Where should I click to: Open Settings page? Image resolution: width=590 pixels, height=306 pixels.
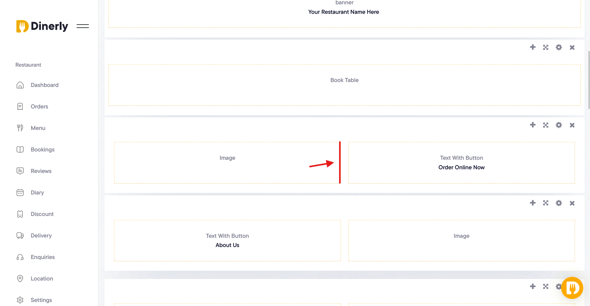41,300
